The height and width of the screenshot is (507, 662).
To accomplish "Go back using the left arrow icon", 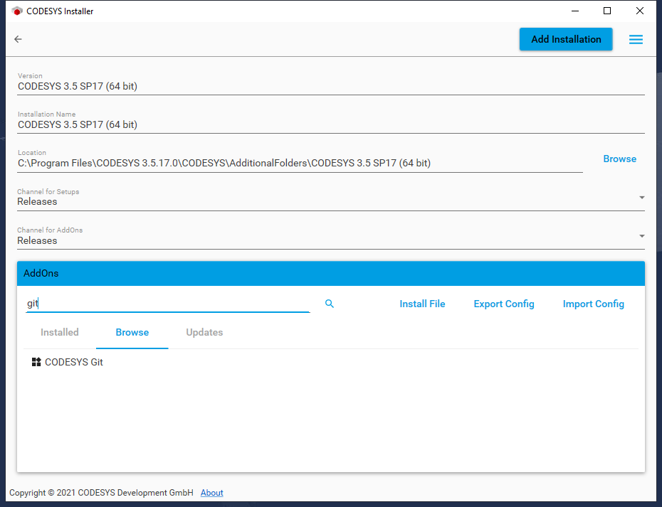I will tap(18, 39).
